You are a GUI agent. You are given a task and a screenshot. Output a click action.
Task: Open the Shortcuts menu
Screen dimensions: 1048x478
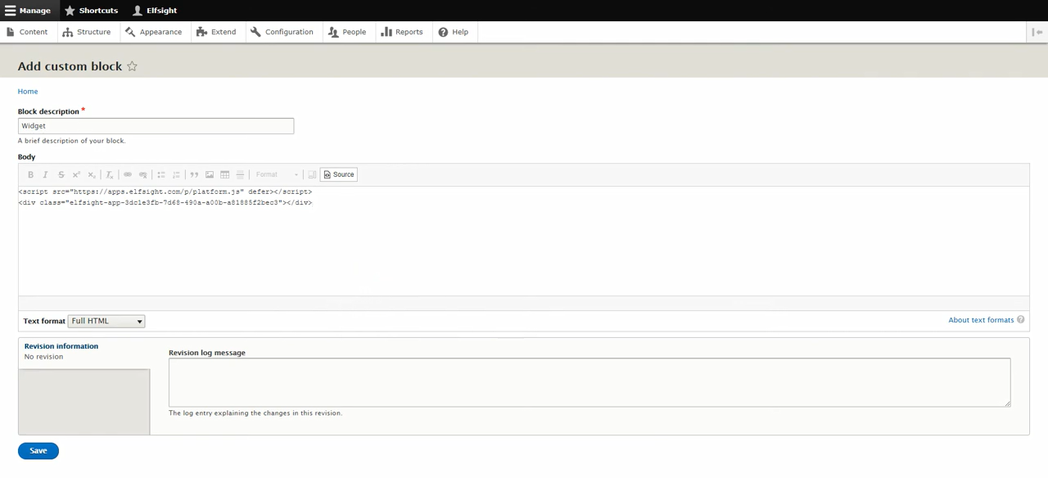tap(91, 11)
